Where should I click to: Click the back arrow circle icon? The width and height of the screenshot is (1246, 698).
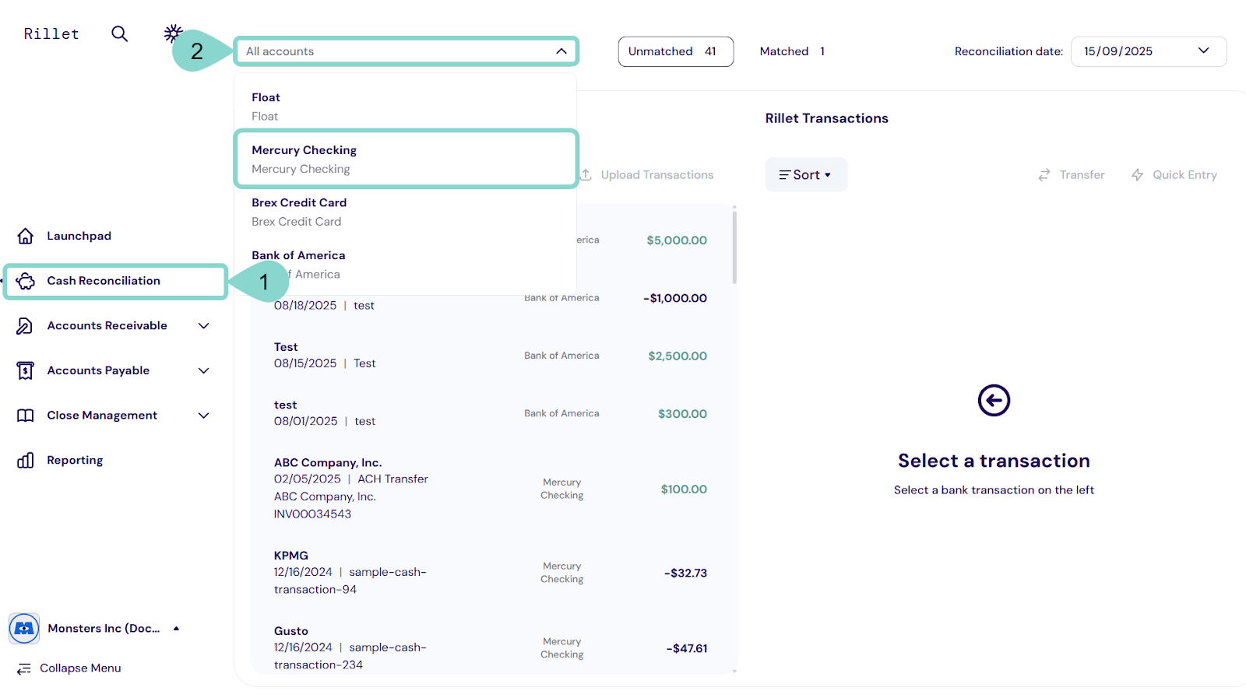(994, 401)
